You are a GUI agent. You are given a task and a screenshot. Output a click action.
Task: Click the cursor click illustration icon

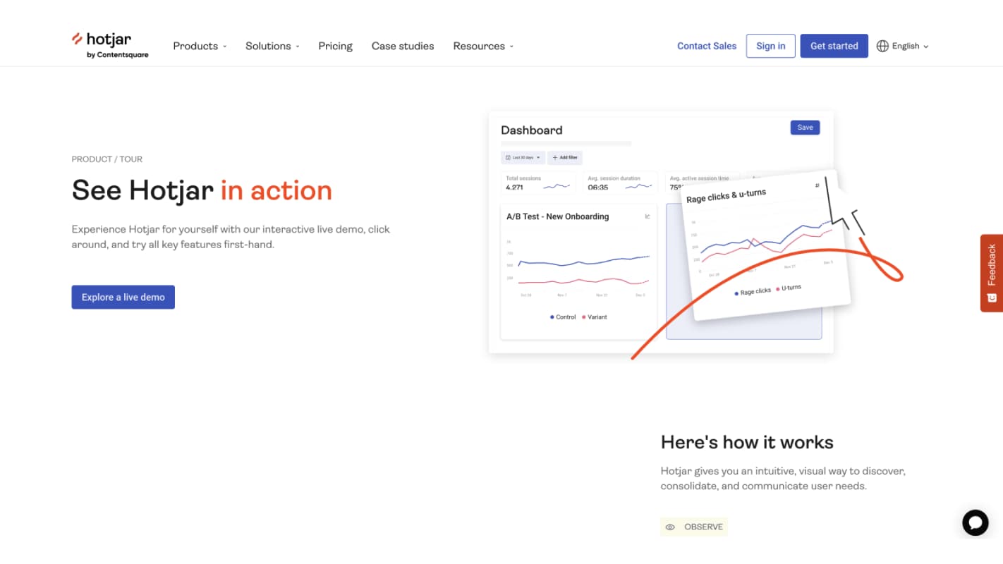click(844, 207)
